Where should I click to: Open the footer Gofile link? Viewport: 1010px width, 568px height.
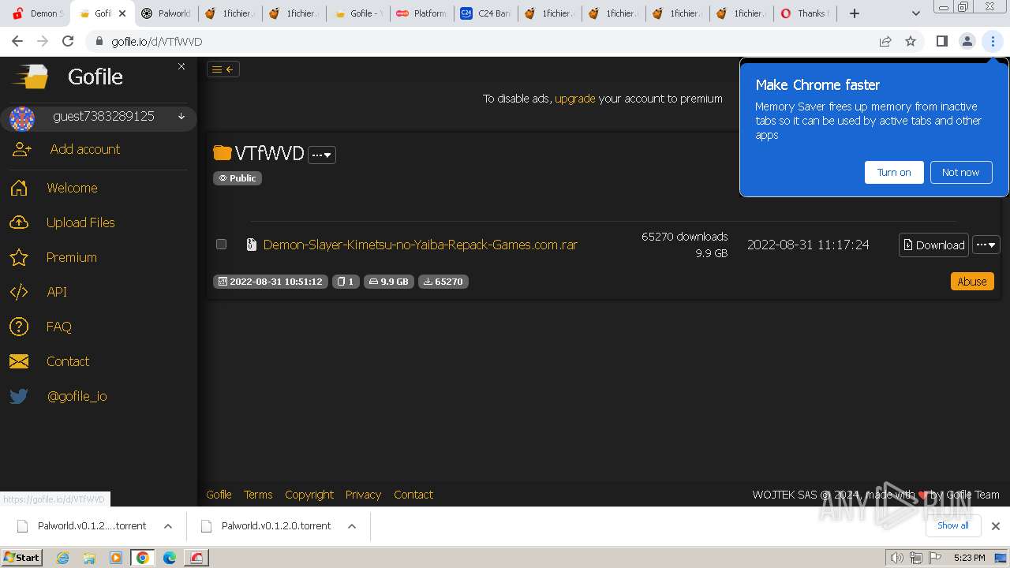[219, 495]
